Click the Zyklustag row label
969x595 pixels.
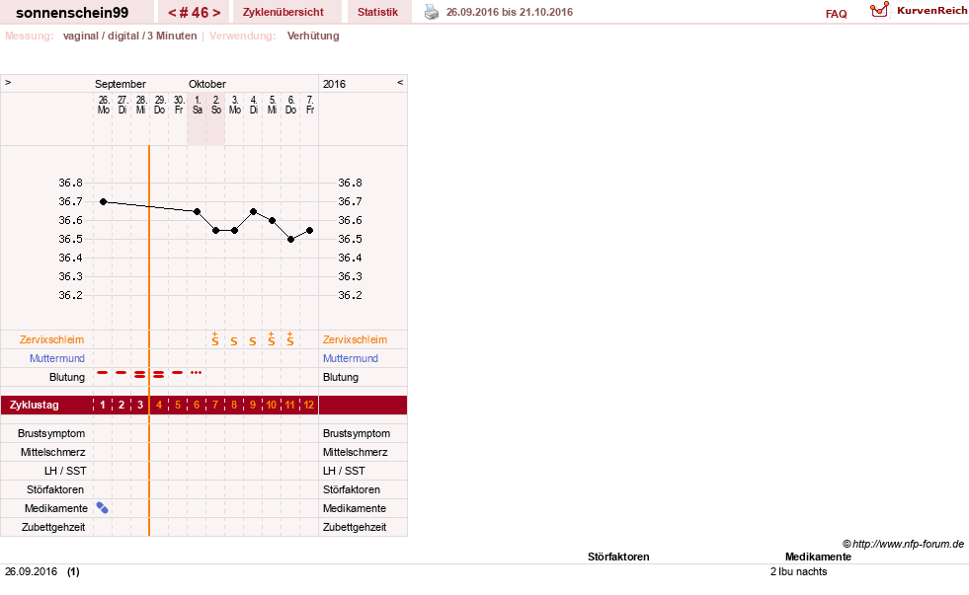point(34,405)
